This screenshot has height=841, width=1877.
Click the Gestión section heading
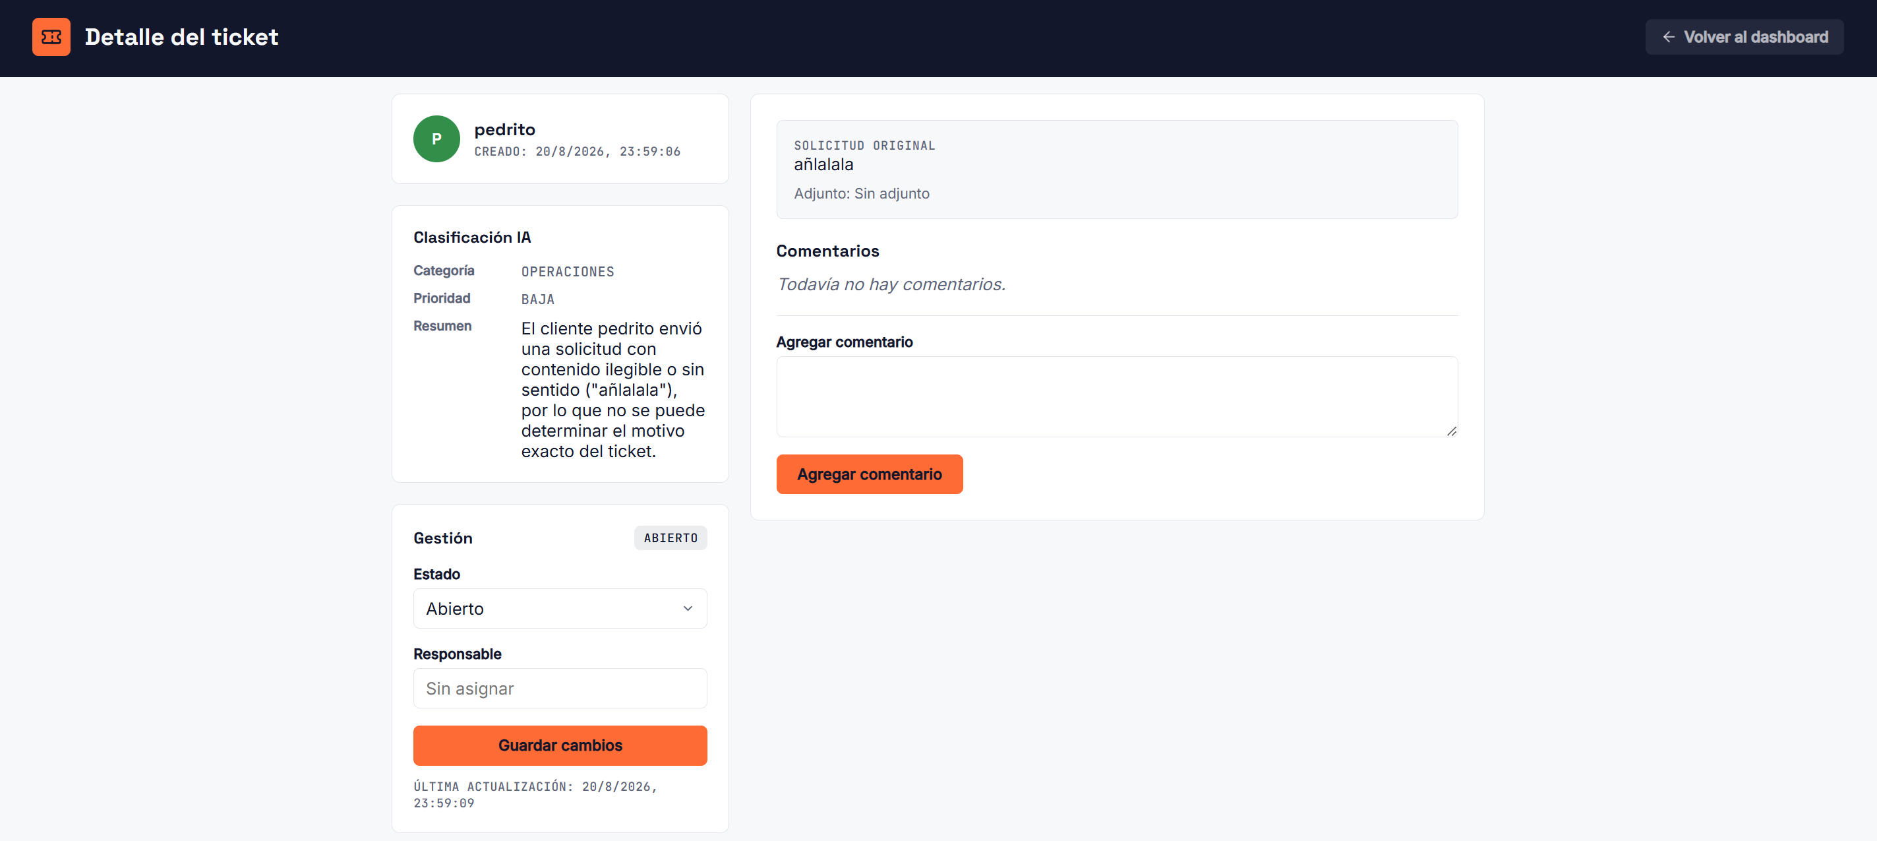pos(442,538)
